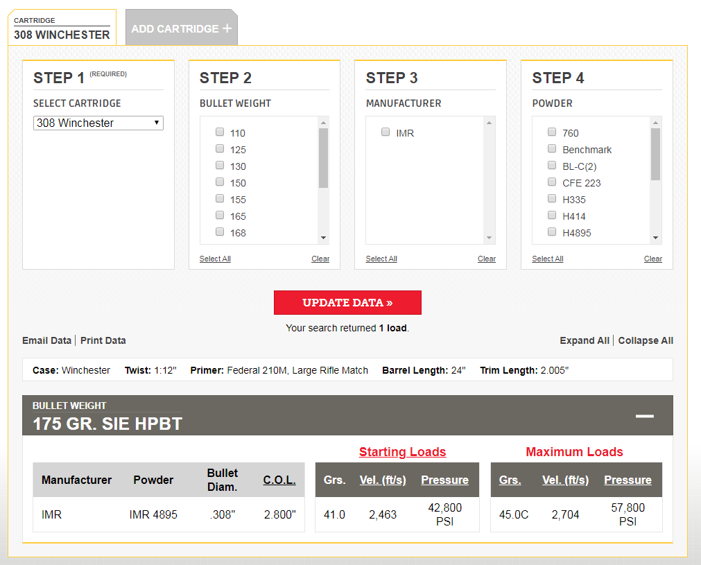Viewport: 701px width, 565px height.
Task: Click Select All under Powder
Action: click(x=548, y=259)
